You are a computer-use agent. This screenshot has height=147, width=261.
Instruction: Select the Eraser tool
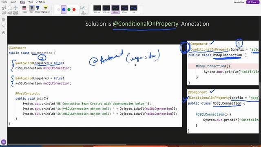pos(24,9)
